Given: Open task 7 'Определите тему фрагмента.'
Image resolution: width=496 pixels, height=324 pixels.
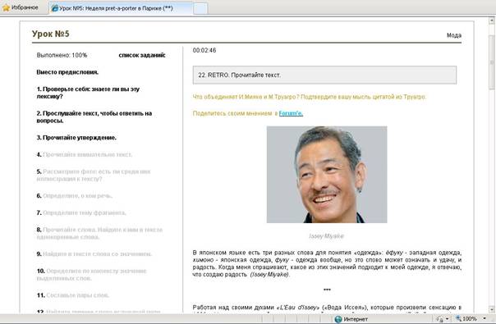Looking at the screenshot, I should 81,212.
